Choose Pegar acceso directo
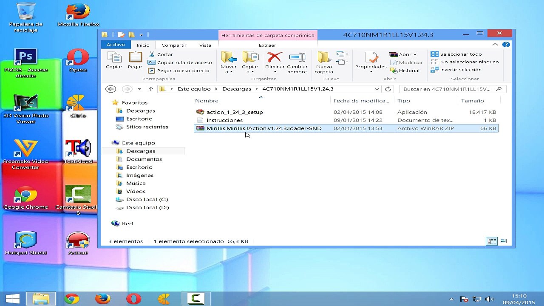This screenshot has height=306, width=544. pos(178,71)
